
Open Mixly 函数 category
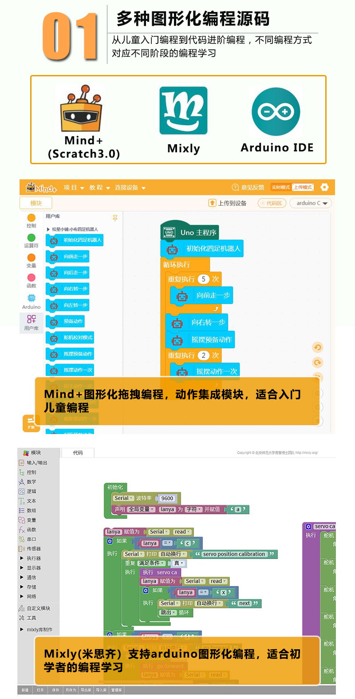[x=28, y=529]
